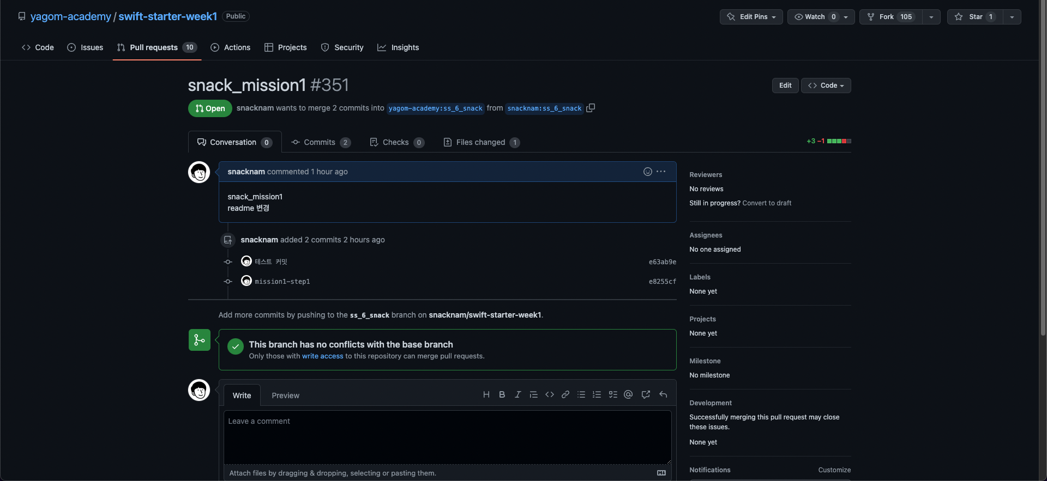
Task: Insert saved reply arrow icon
Action: [663, 395]
